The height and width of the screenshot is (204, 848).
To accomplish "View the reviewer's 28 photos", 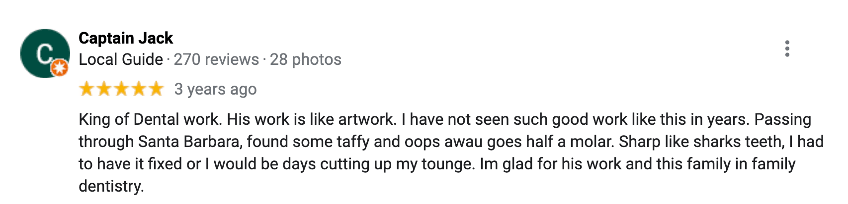I will tap(306, 60).
